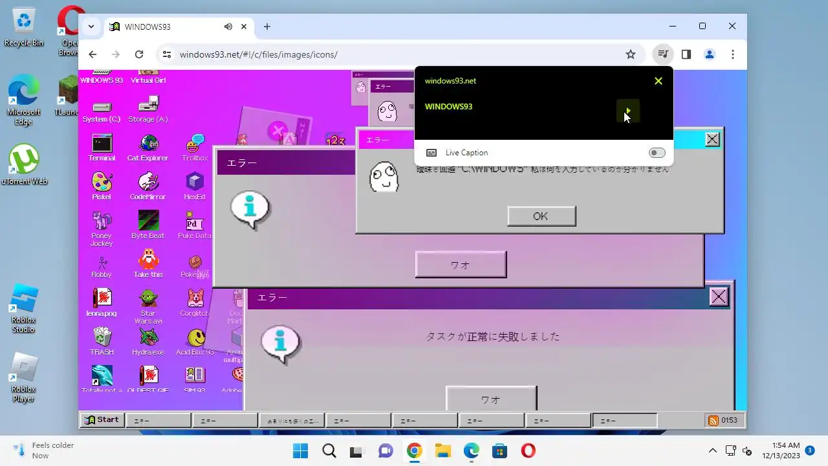Click the RSS feed icon in Windows93 tray
This screenshot has width=828, height=466.
tap(714, 421)
